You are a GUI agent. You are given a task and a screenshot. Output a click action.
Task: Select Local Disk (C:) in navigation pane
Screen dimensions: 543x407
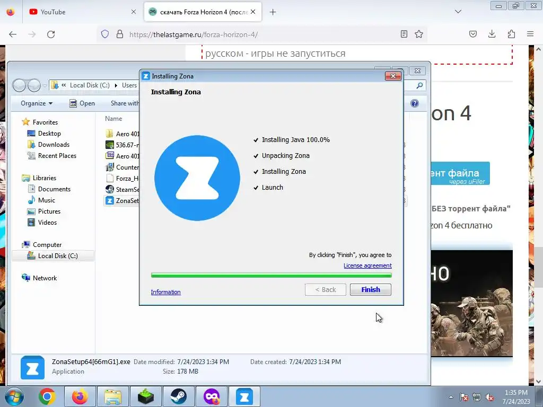tap(53, 256)
